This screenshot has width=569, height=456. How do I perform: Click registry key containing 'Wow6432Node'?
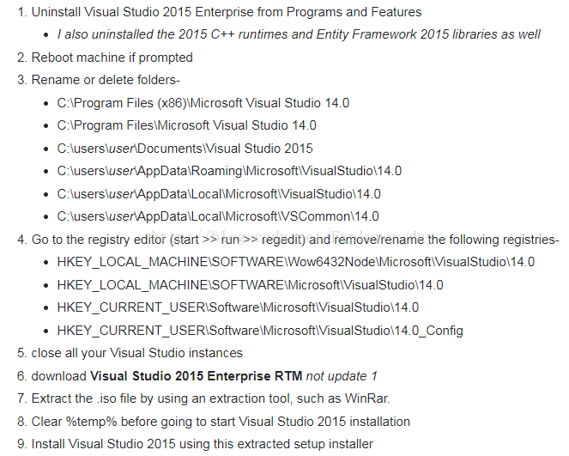[296, 262]
